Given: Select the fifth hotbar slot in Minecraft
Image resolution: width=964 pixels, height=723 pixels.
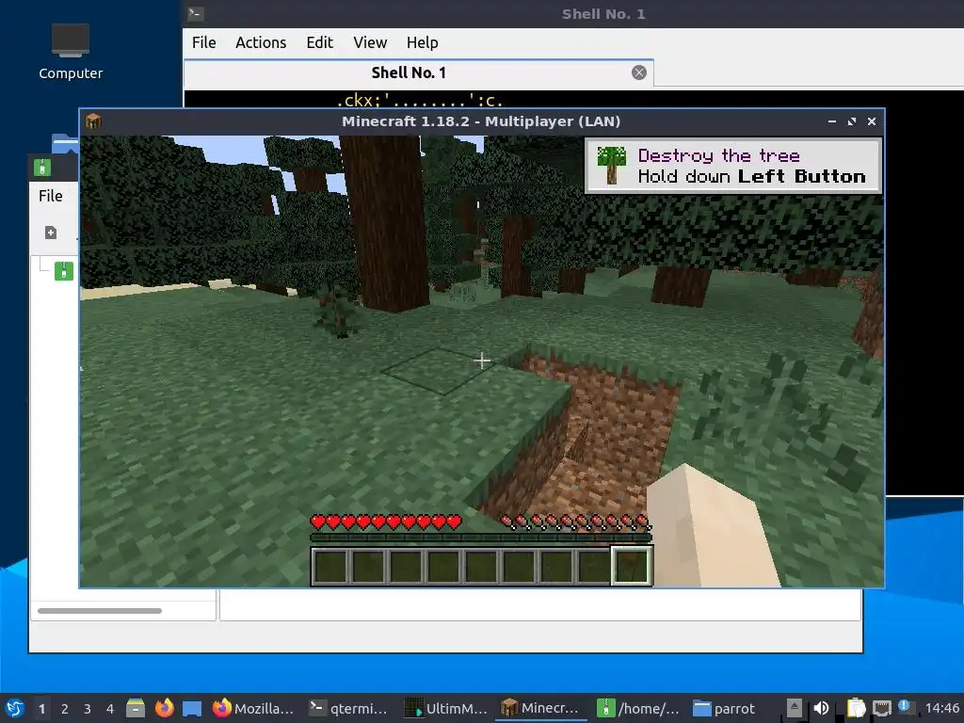Looking at the screenshot, I should click(x=481, y=566).
